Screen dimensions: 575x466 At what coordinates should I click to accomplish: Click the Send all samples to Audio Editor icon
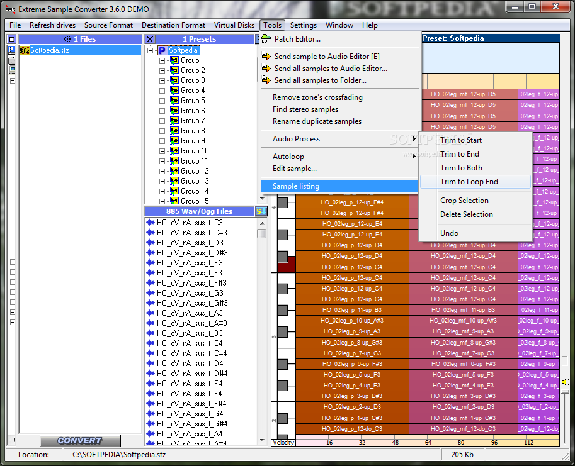point(266,69)
